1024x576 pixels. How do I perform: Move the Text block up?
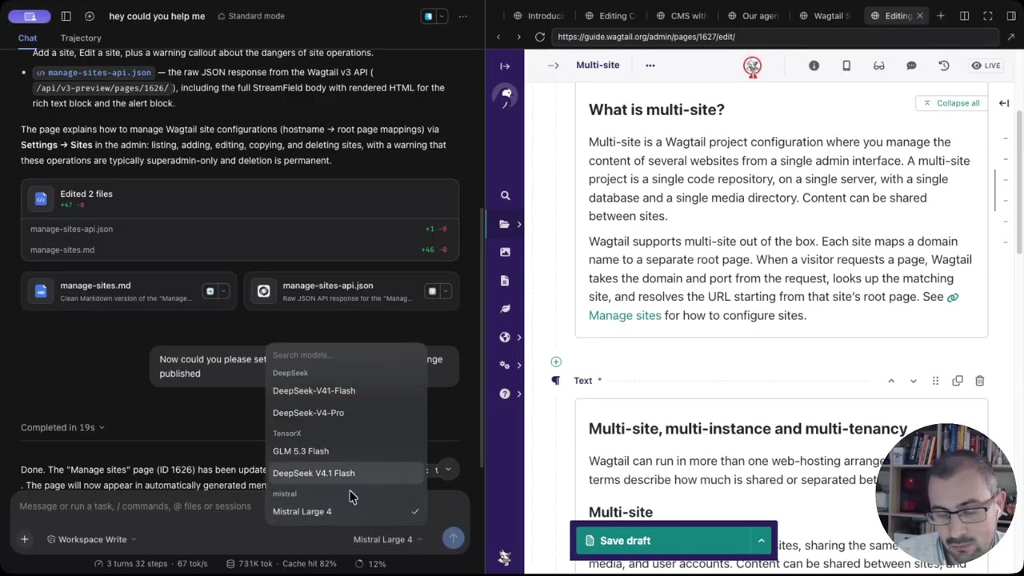[x=891, y=381]
